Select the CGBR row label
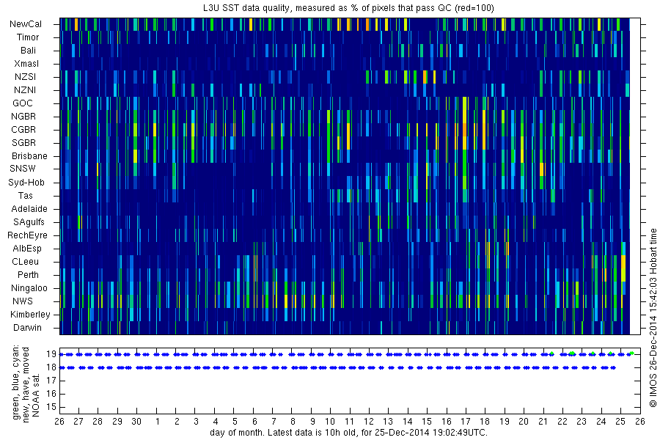The height and width of the screenshot is (440, 660). 23,130
